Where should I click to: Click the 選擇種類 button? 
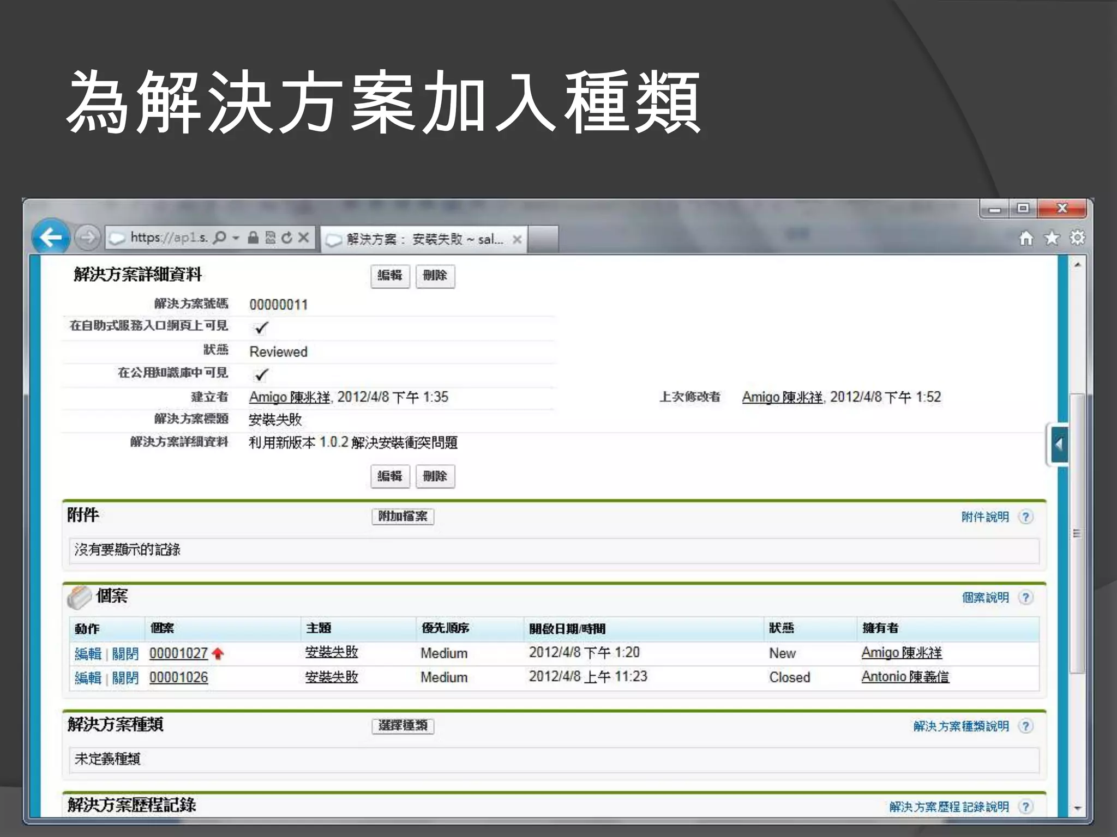tap(403, 726)
